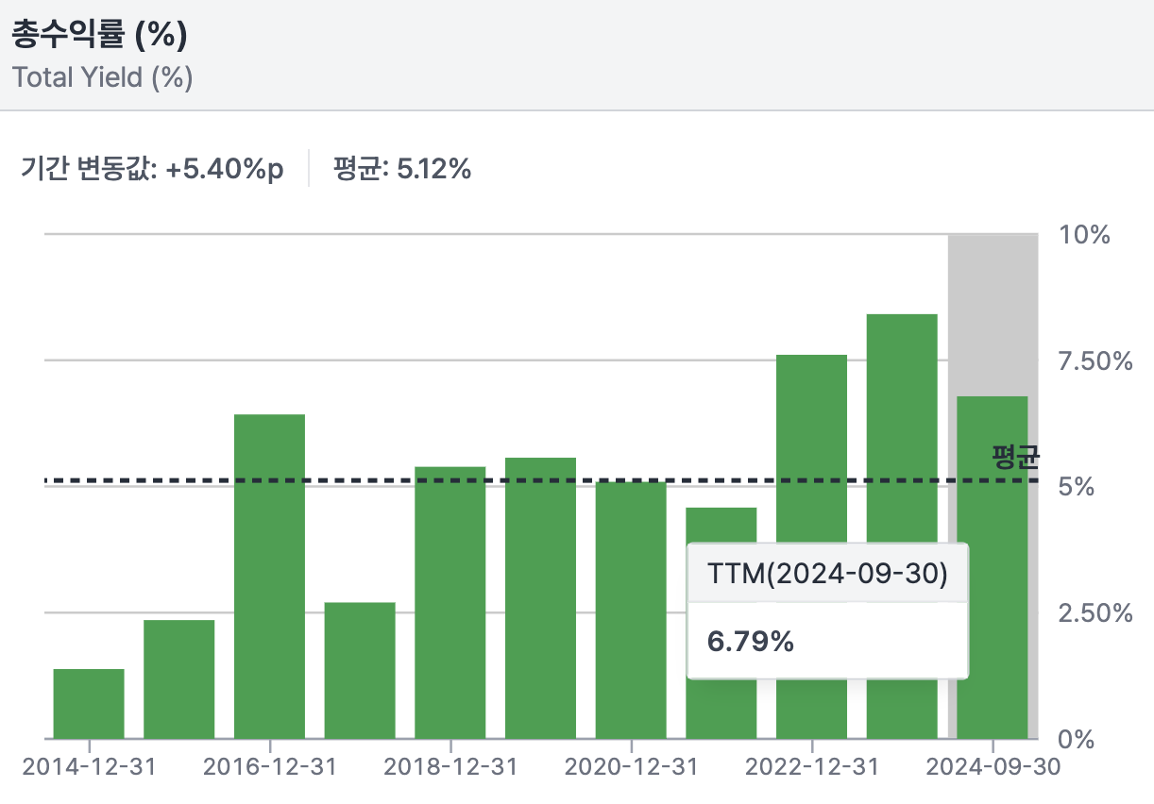Click the bar for year 2015
The height and width of the screenshot is (804, 1154).
click(x=179, y=678)
